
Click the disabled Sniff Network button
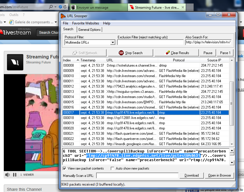84,53
